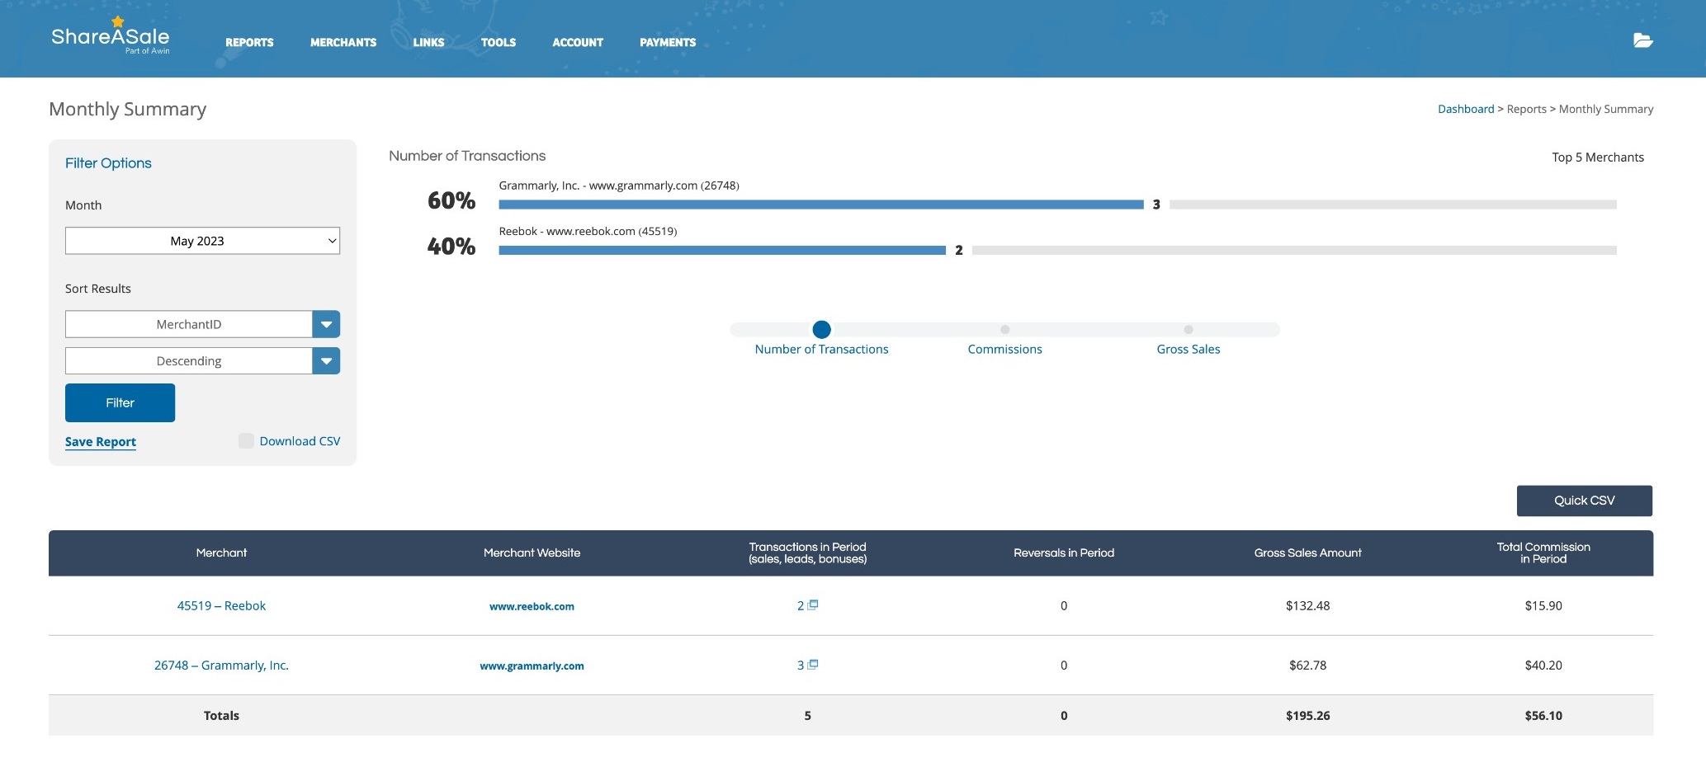Screen dimensions: 1706x776
Task: Open the Links menu
Action: 428,42
